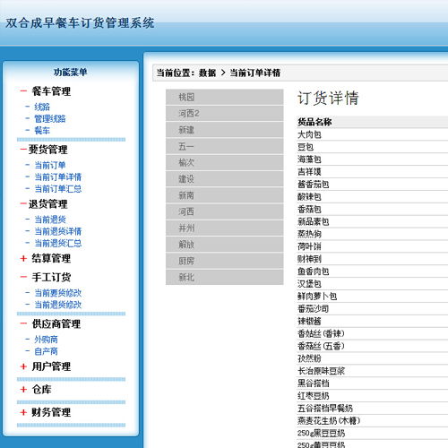Select the 建设 route tab
Image resolution: width=448 pixels, height=448 pixels.
(x=225, y=179)
